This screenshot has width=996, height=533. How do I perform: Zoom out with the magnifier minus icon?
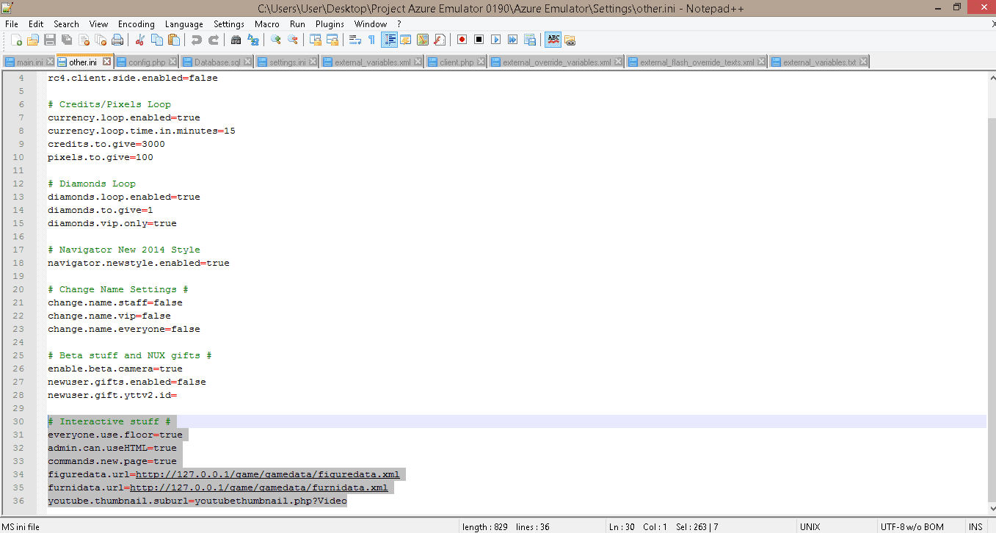tap(293, 40)
